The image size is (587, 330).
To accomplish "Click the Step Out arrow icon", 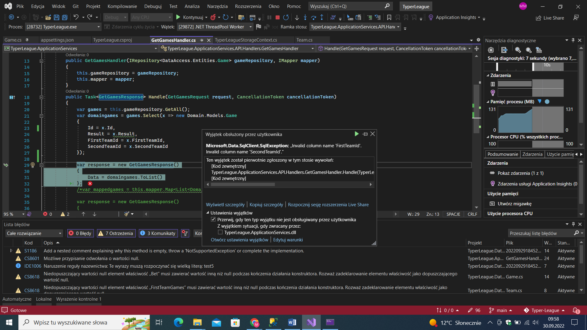I will coord(322,17).
